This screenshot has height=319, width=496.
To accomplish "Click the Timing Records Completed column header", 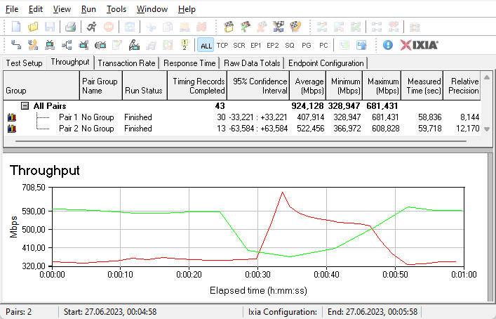I will point(197,86).
